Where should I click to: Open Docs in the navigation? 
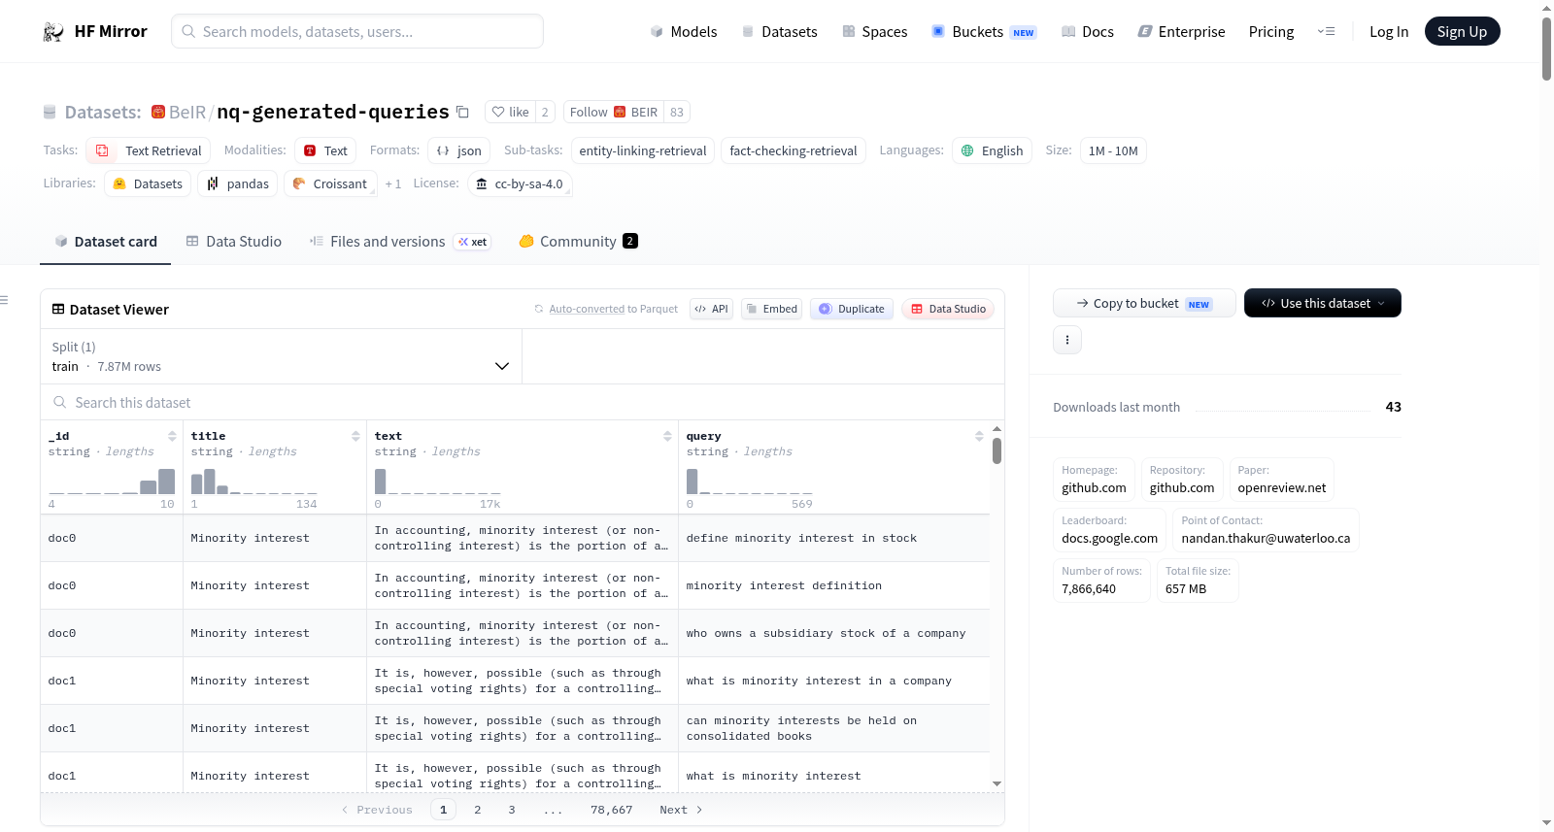coord(1088,32)
